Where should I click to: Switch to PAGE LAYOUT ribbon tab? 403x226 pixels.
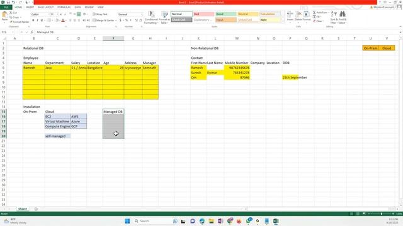pyautogui.click(x=46, y=7)
